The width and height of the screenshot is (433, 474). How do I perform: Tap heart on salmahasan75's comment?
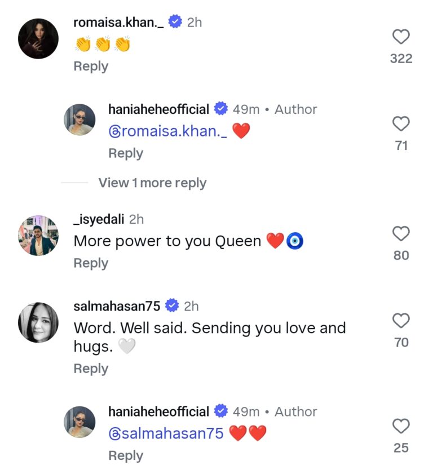tap(401, 321)
